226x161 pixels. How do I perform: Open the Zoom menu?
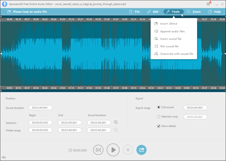coord(194,12)
